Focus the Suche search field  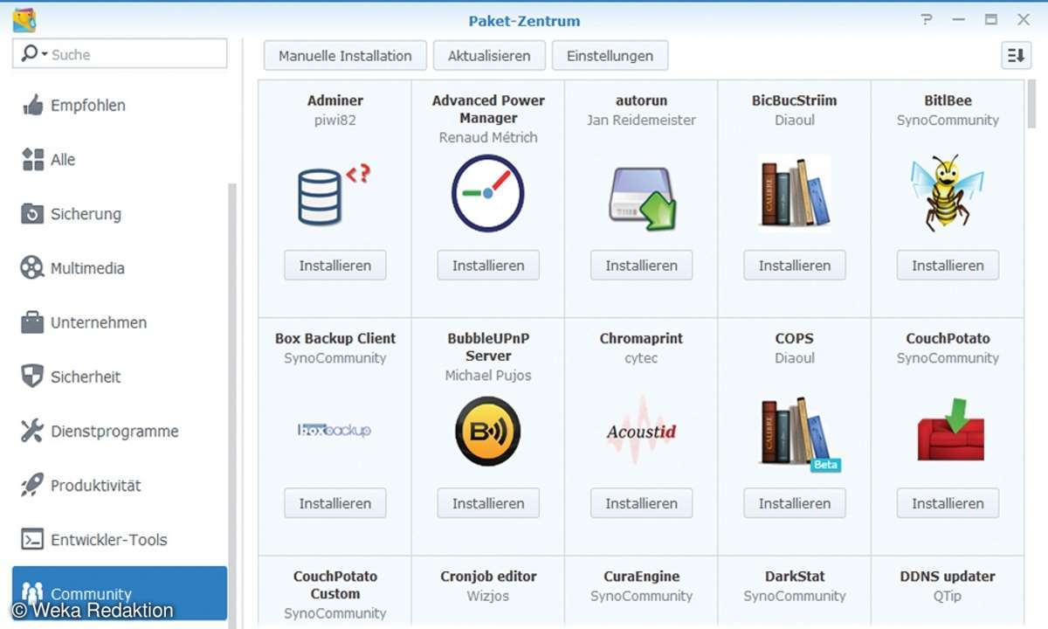(120, 53)
